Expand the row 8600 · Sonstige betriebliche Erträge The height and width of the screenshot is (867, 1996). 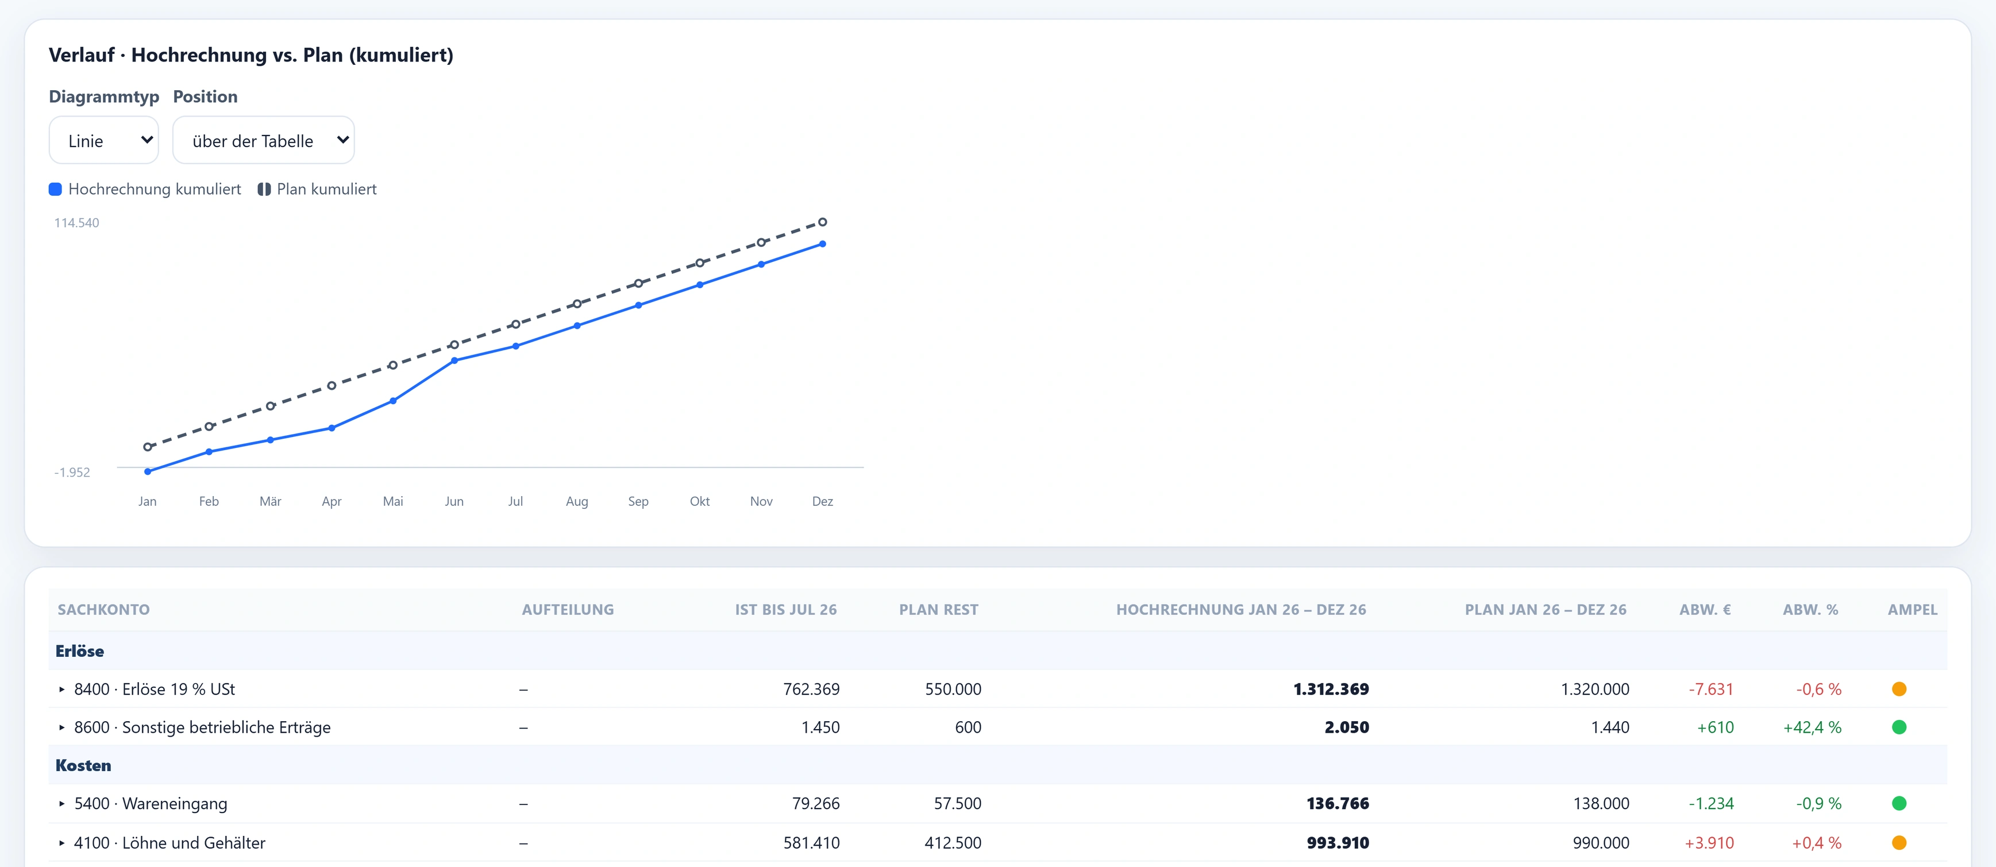coord(62,727)
